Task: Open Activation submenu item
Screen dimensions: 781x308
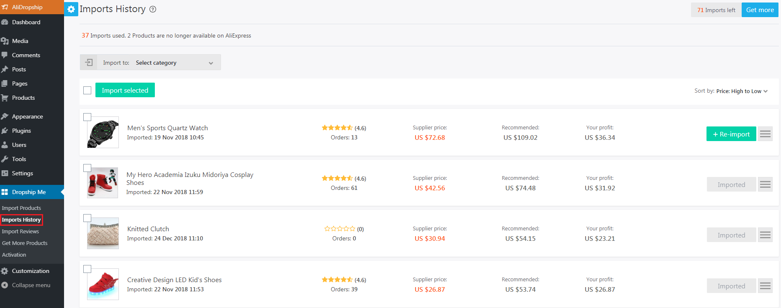Action: 14,255
